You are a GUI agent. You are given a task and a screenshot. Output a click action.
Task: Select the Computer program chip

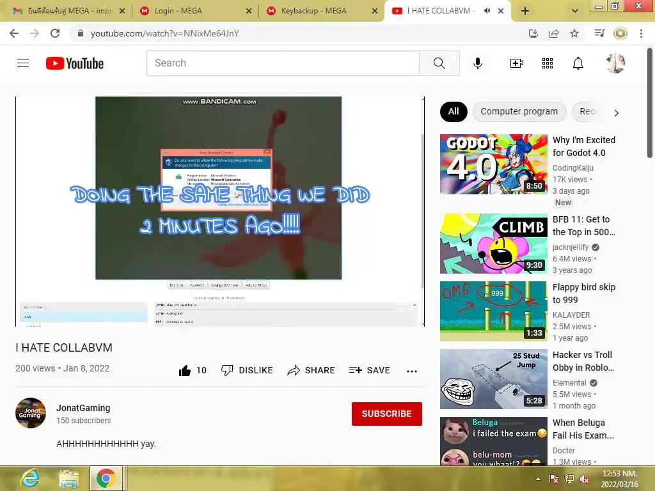(519, 111)
